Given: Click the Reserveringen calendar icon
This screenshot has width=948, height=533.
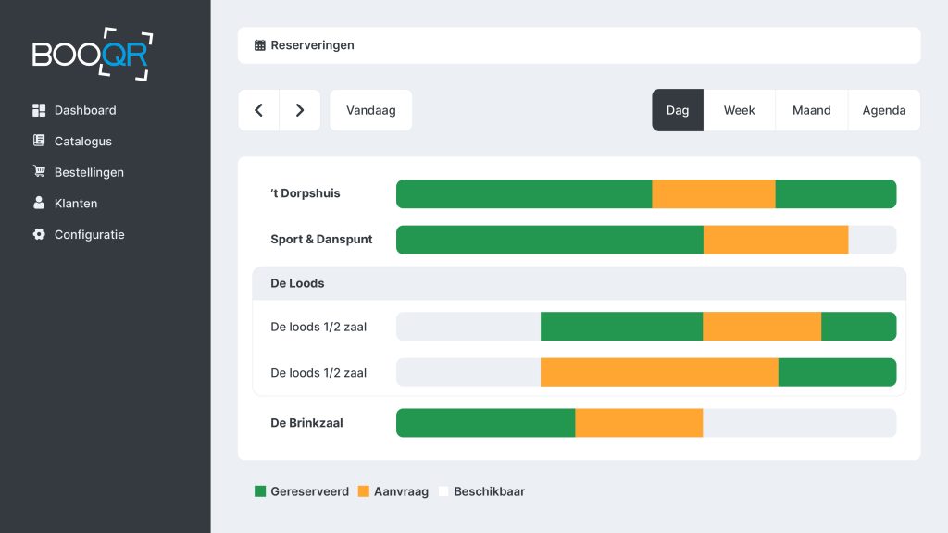Looking at the screenshot, I should pyautogui.click(x=260, y=45).
